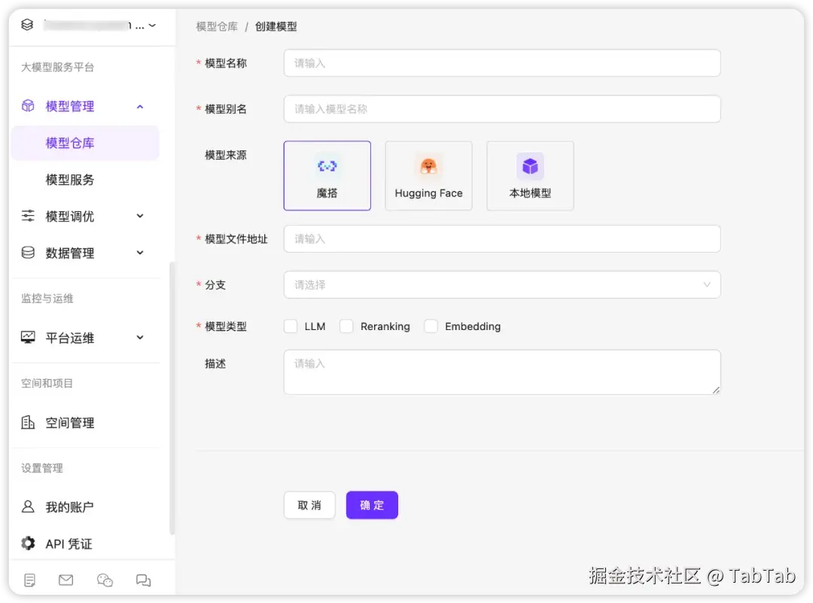This screenshot has width=813, height=603.
Task: Enable the Reranking model type
Action: (346, 326)
